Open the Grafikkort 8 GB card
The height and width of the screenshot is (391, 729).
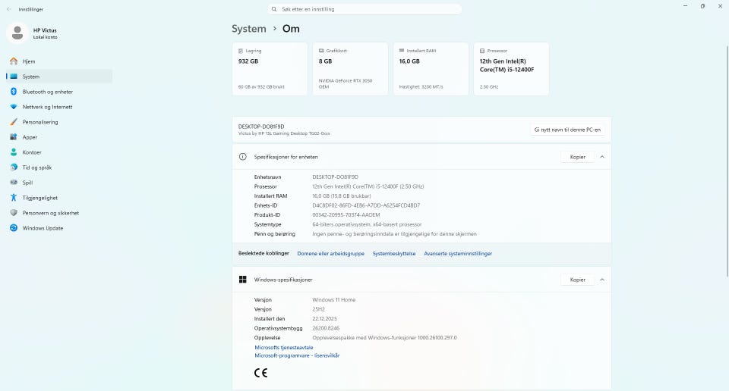(350, 69)
